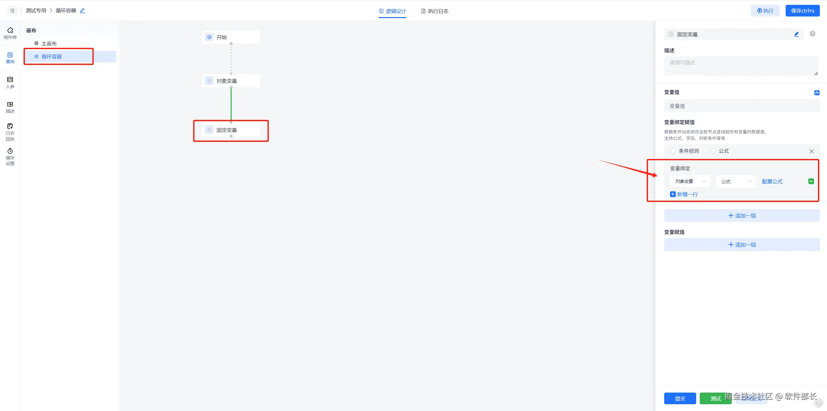Click the pencil edit icon next to 循环容器 title
The width and height of the screenshot is (827, 411).
(82, 11)
